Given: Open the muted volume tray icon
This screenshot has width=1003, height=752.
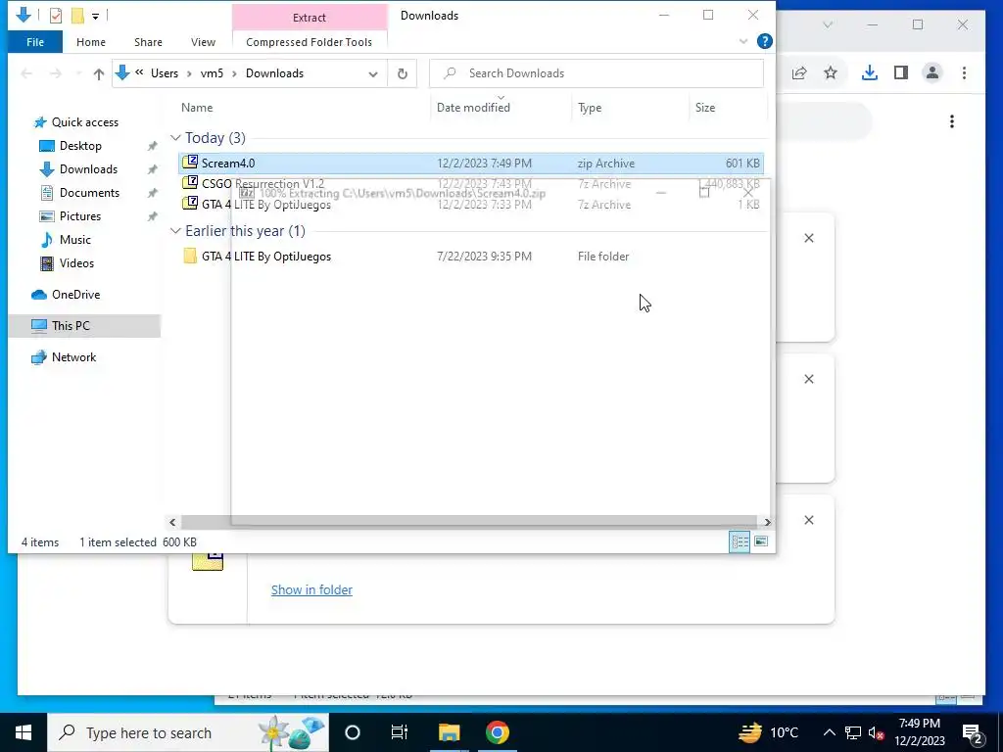Looking at the screenshot, I should tap(877, 732).
